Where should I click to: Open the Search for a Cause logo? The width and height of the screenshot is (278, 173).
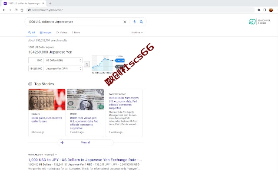tap(260, 22)
